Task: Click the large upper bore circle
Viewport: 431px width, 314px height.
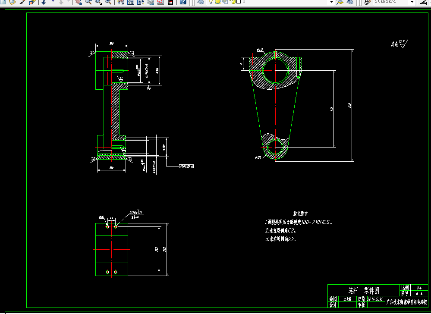Action: pyautogui.click(x=275, y=70)
